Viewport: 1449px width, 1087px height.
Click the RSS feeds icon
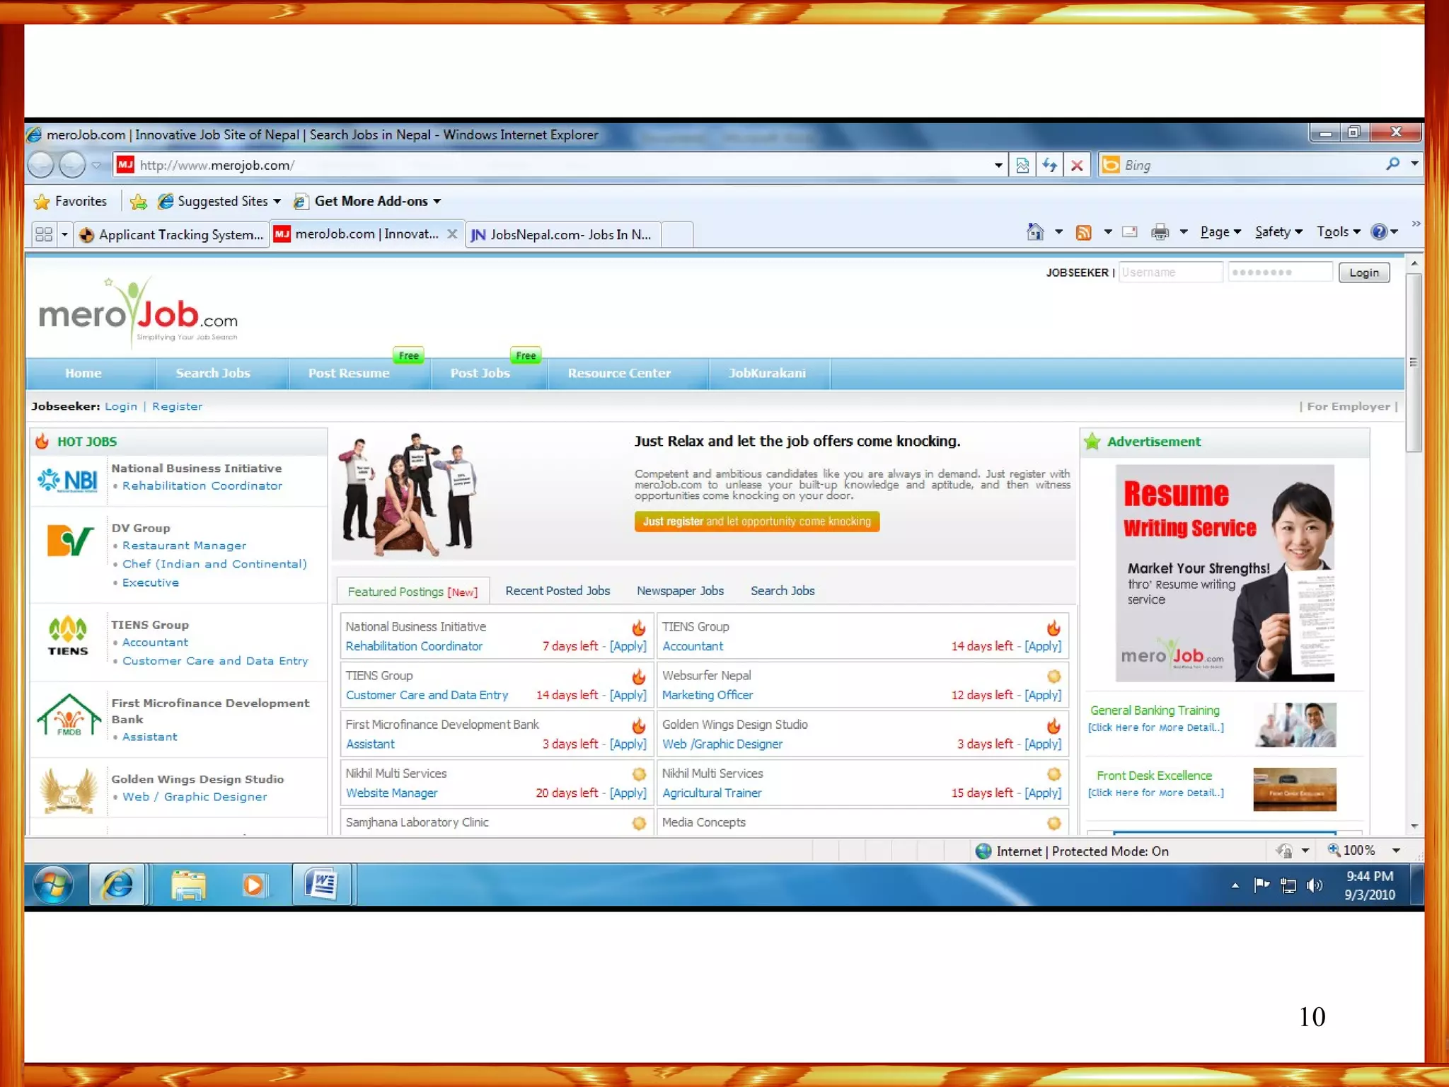(1083, 232)
